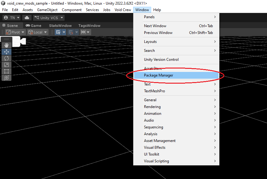267x179 pixels.
Task: Select the Rotate tool
Action: coord(6,58)
